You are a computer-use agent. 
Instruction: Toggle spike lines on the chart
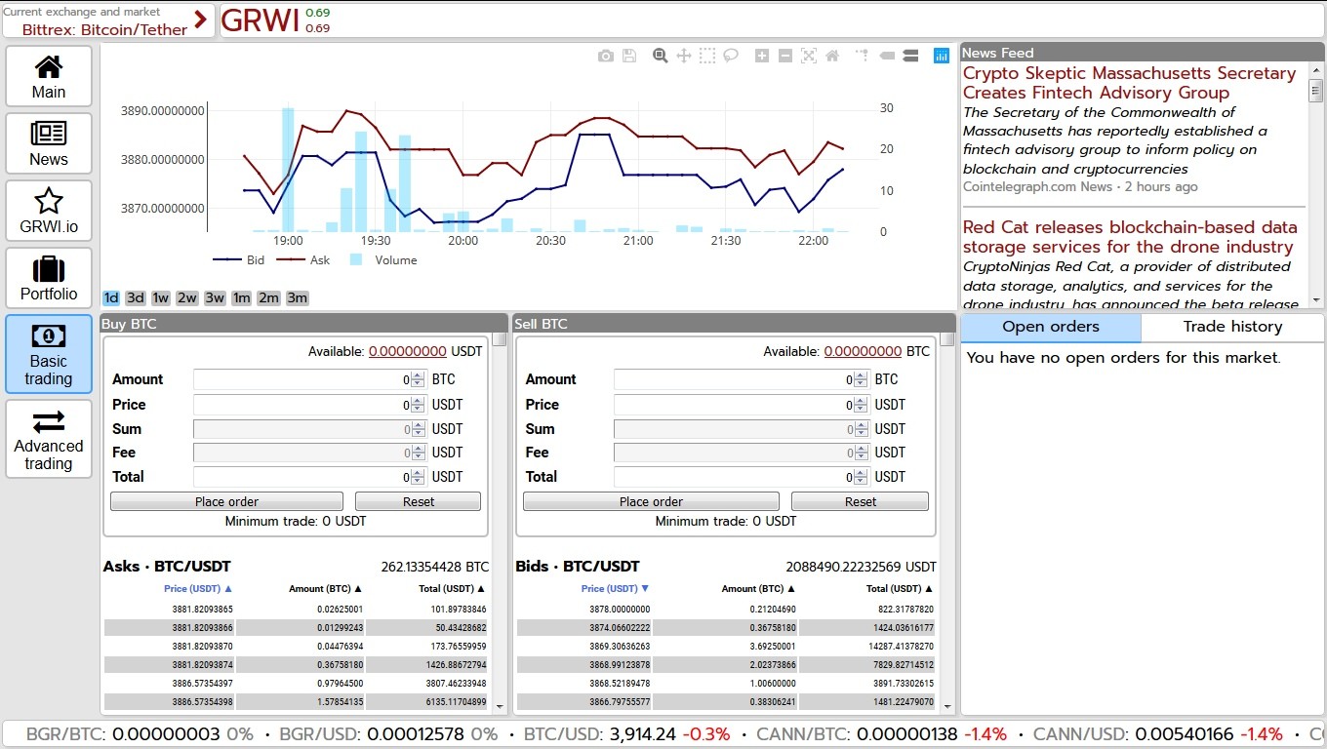point(862,57)
